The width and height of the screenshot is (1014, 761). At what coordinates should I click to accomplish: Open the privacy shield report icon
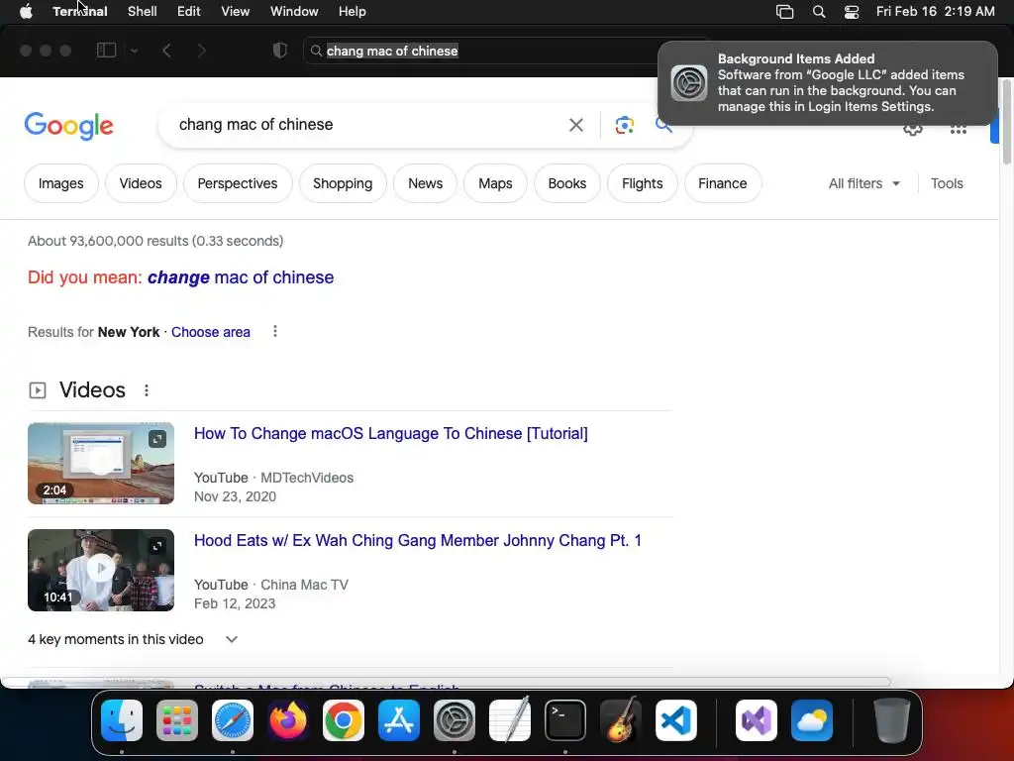point(279,51)
